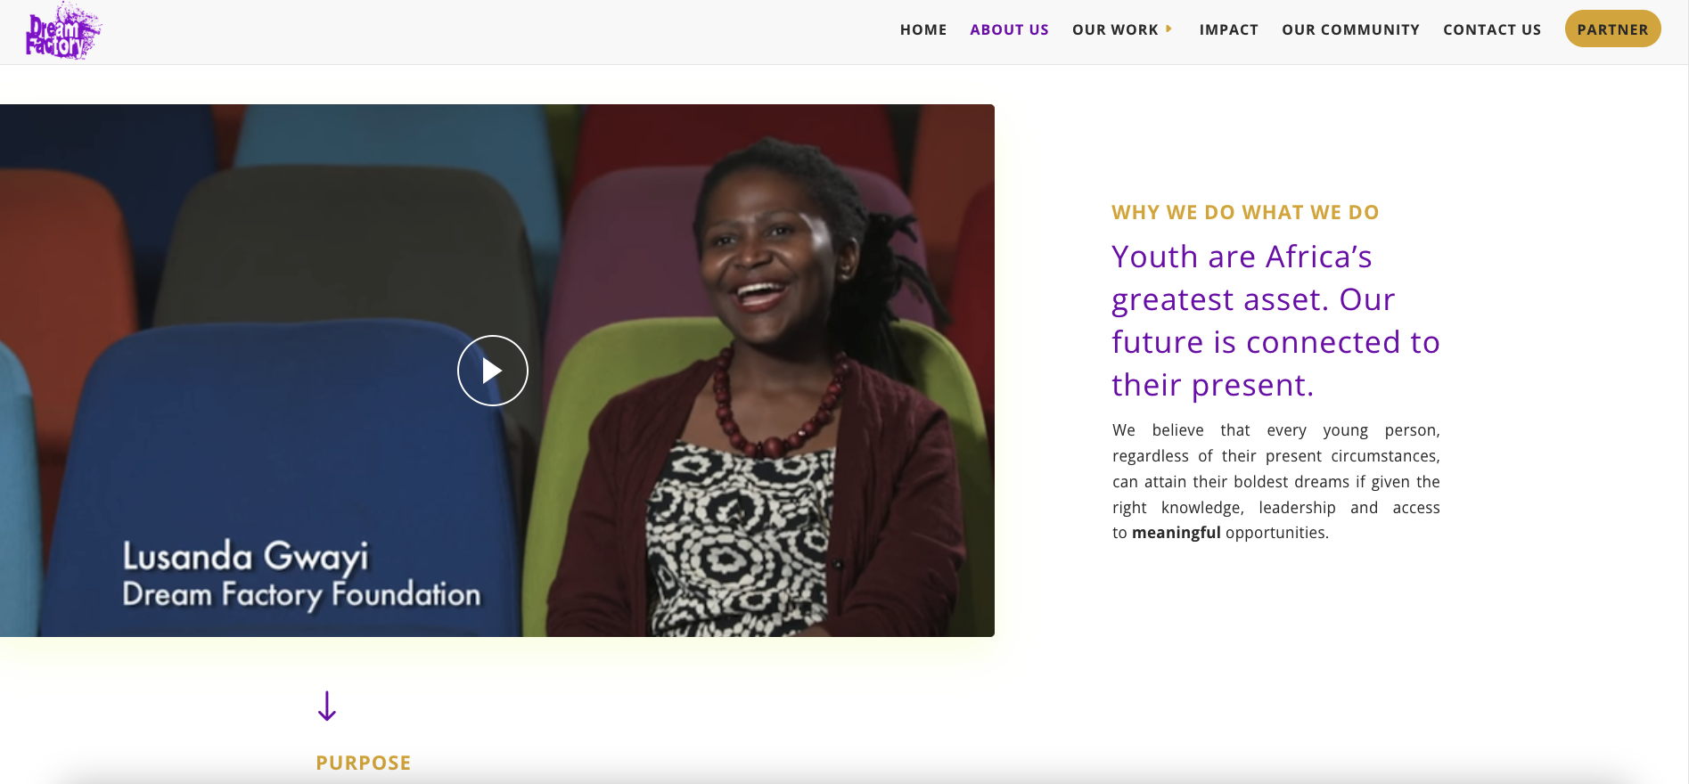Click the Why We Do What We Do heading
The image size is (1689, 784).
coord(1245,212)
